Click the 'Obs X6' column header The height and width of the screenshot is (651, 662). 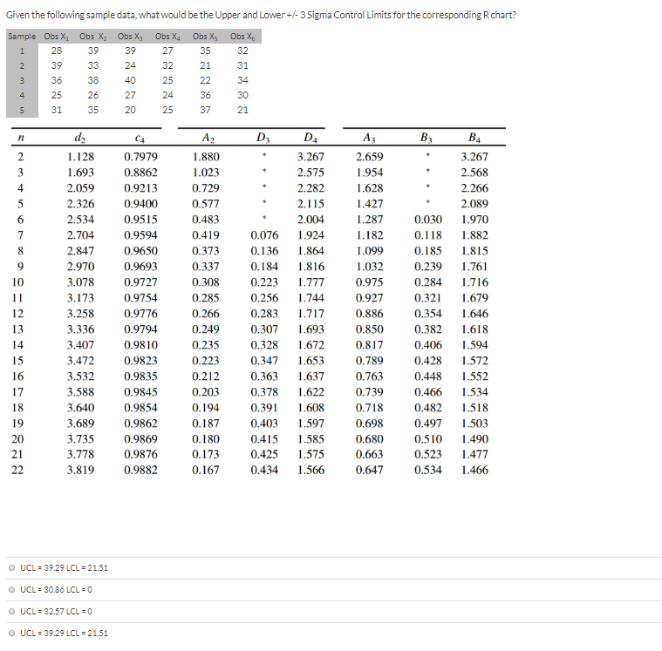242,37
